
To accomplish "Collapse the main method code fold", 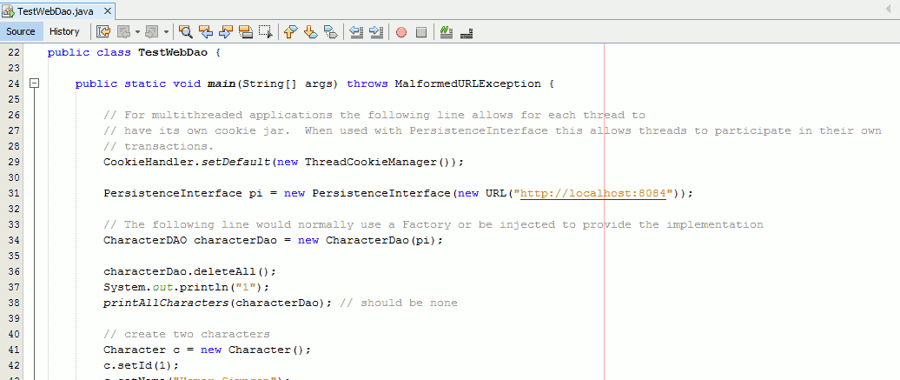I will pyautogui.click(x=35, y=84).
